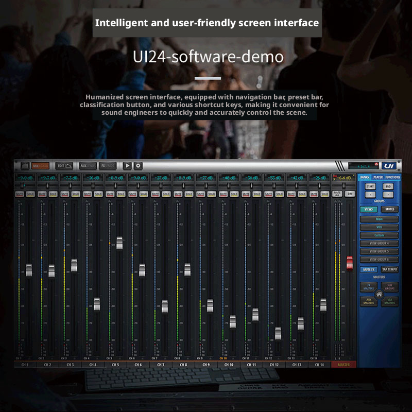Solo channel CH 9

coord(212,194)
